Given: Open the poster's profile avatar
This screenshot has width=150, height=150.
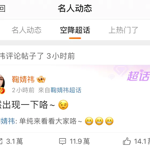Looking at the screenshot, I should point(2,82).
